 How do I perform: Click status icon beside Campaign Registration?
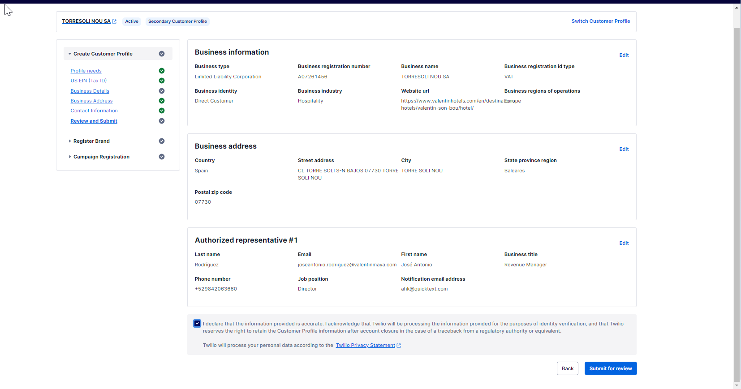coord(162,157)
